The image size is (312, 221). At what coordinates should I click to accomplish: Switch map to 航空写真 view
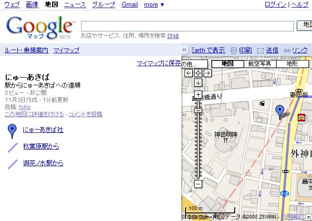(260, 64)
